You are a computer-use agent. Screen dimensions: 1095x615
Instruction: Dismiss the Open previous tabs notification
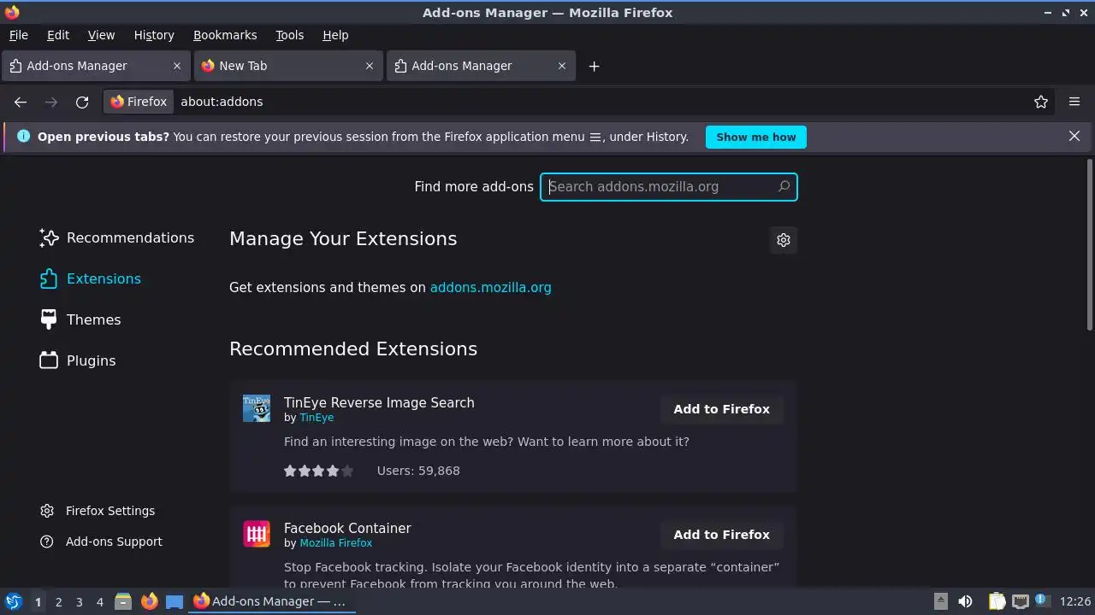pyautogui.click(x=1074, y=136)
